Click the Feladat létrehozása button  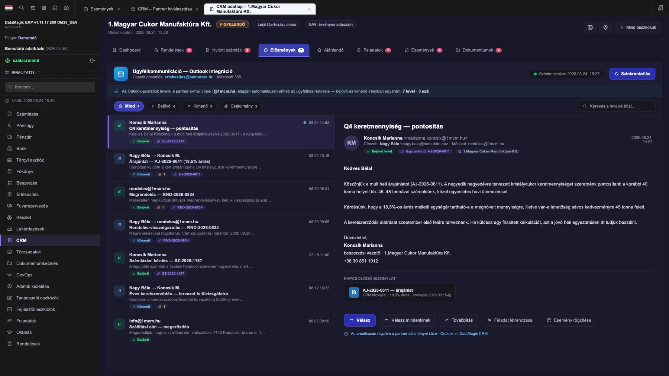510,320
